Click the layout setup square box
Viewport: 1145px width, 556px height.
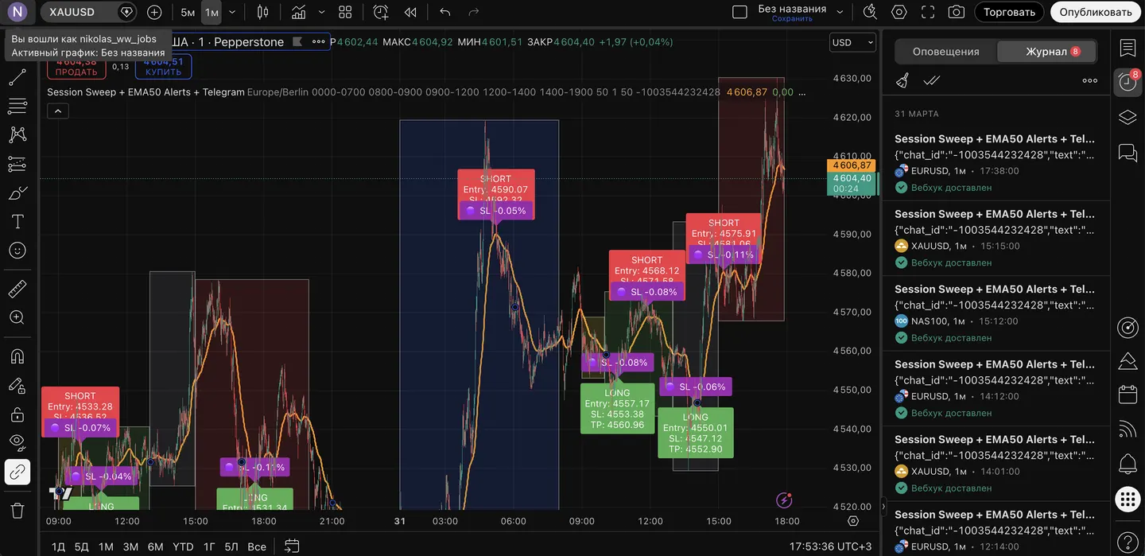pos(739,12)
